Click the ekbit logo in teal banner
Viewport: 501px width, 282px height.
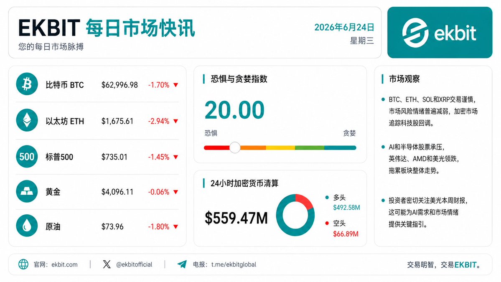click(x=439, y=33)
